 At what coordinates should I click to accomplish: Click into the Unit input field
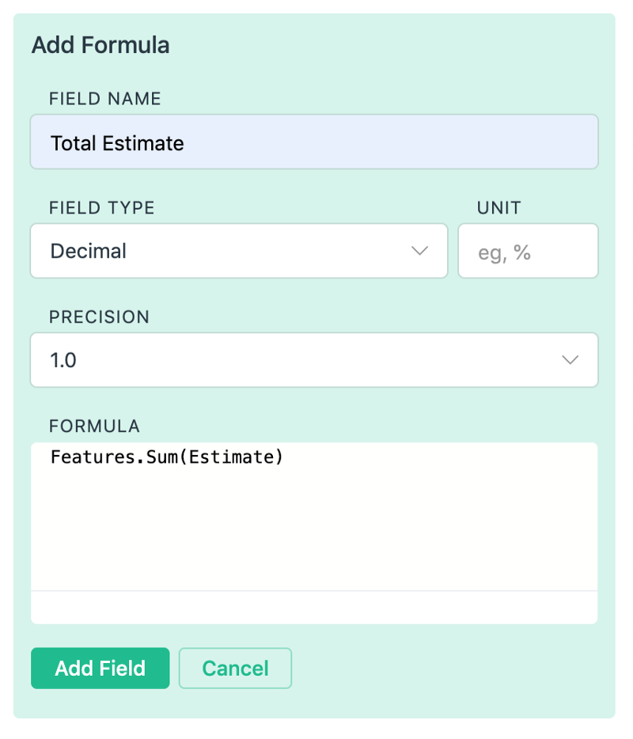pos(528,252)
